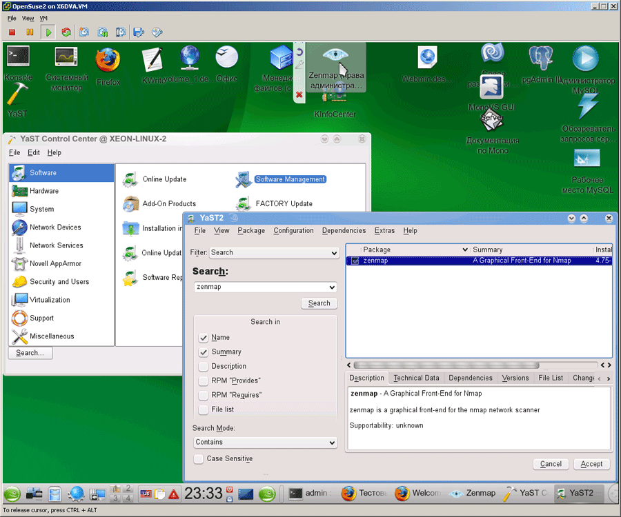Open the Extras menu in YaST2
This screenshot has width=621, height=517.
tap(384, 231)
